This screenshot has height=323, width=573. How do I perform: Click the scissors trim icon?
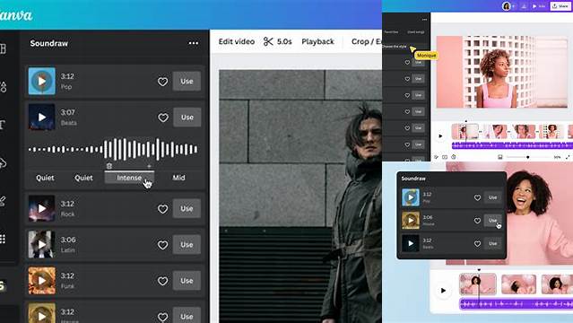pos(268,41)
